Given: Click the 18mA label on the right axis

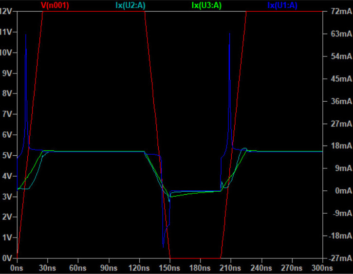Looking at the screenshot, I should 339,146.
